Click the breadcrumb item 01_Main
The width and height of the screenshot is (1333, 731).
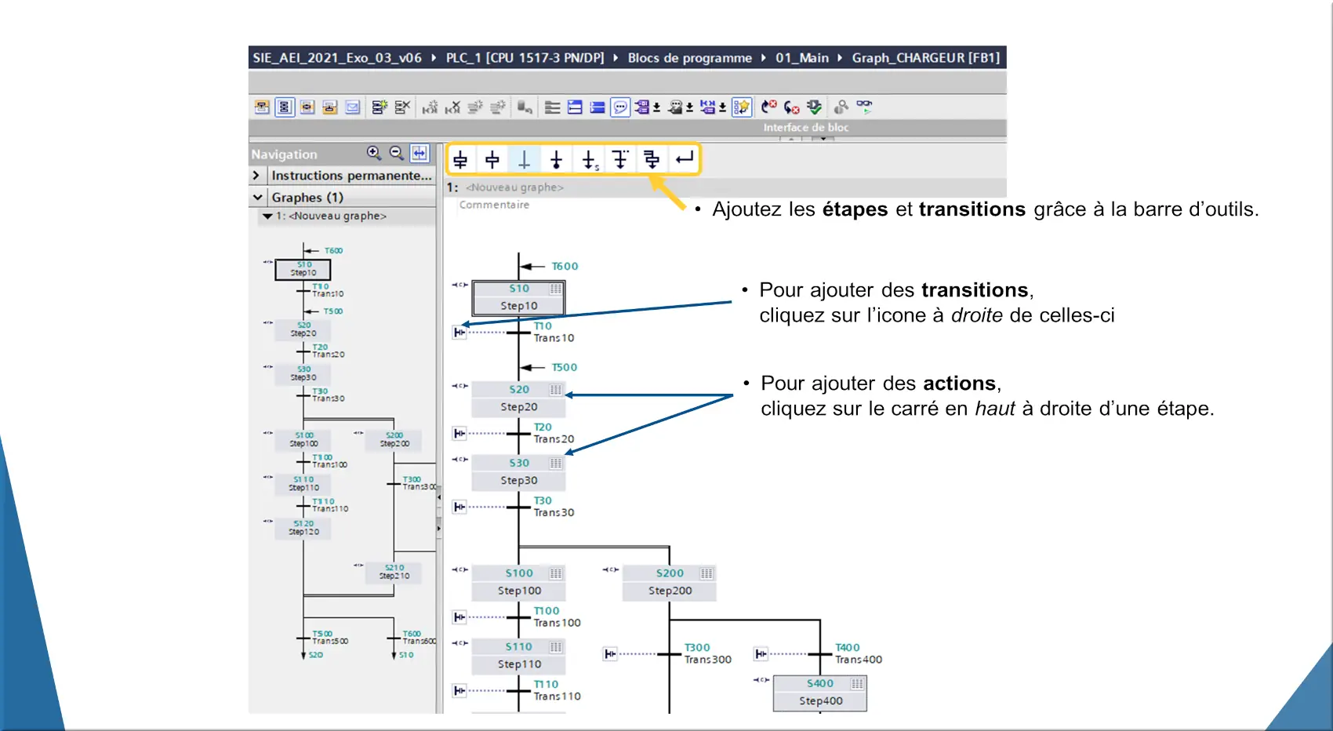(x=802, y=58)
